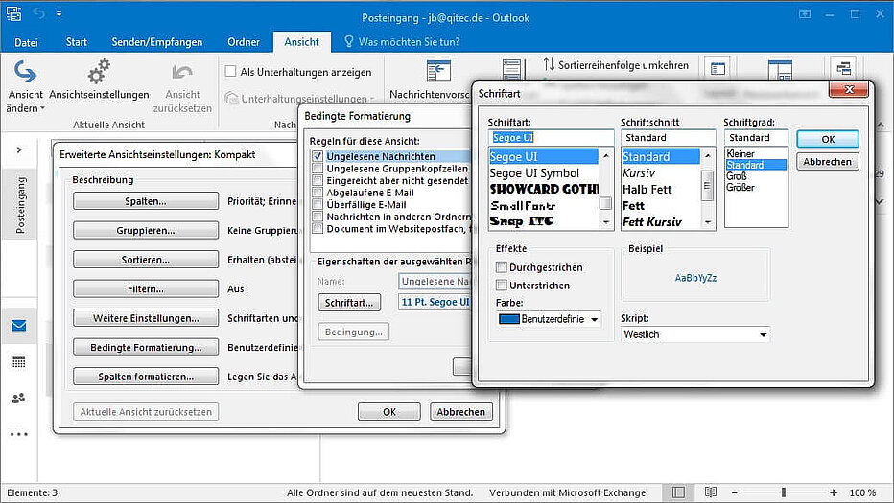
Task: Switch to normal view status bar icon
Action: pyautogui.click(x=678, y=492)
